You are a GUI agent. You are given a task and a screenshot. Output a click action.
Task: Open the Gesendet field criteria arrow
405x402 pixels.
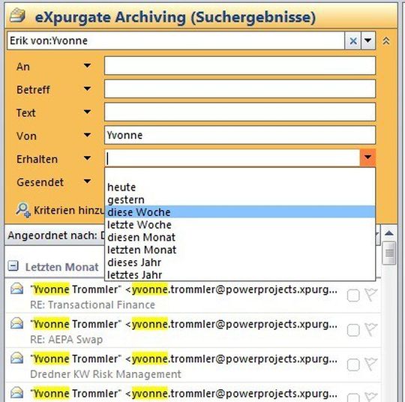click(87, 181)
